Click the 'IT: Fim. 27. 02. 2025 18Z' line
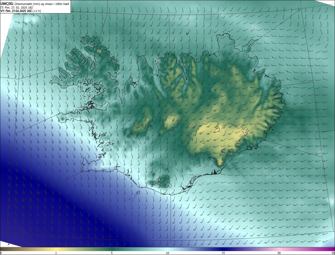 [x=16, y=8]
